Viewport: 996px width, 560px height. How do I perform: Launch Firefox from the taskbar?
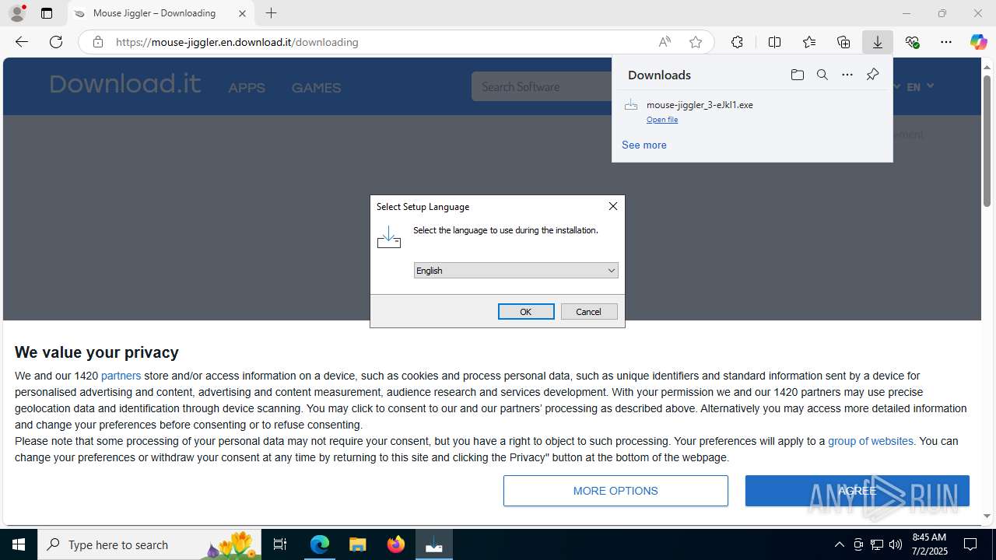396,544
